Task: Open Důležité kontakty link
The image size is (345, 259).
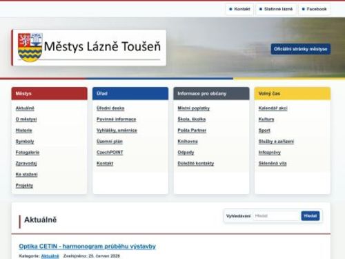Action: pyautogui.click(x=196, y=164)
